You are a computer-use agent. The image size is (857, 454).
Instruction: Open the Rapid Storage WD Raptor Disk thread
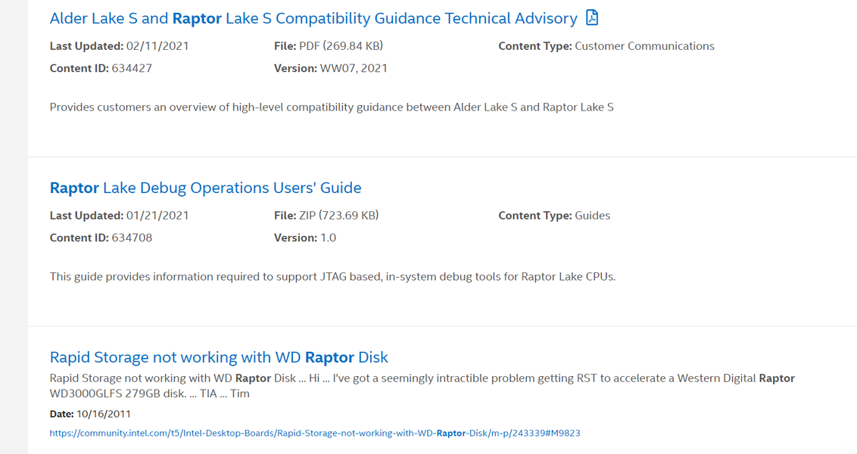(x=219, y=357)
